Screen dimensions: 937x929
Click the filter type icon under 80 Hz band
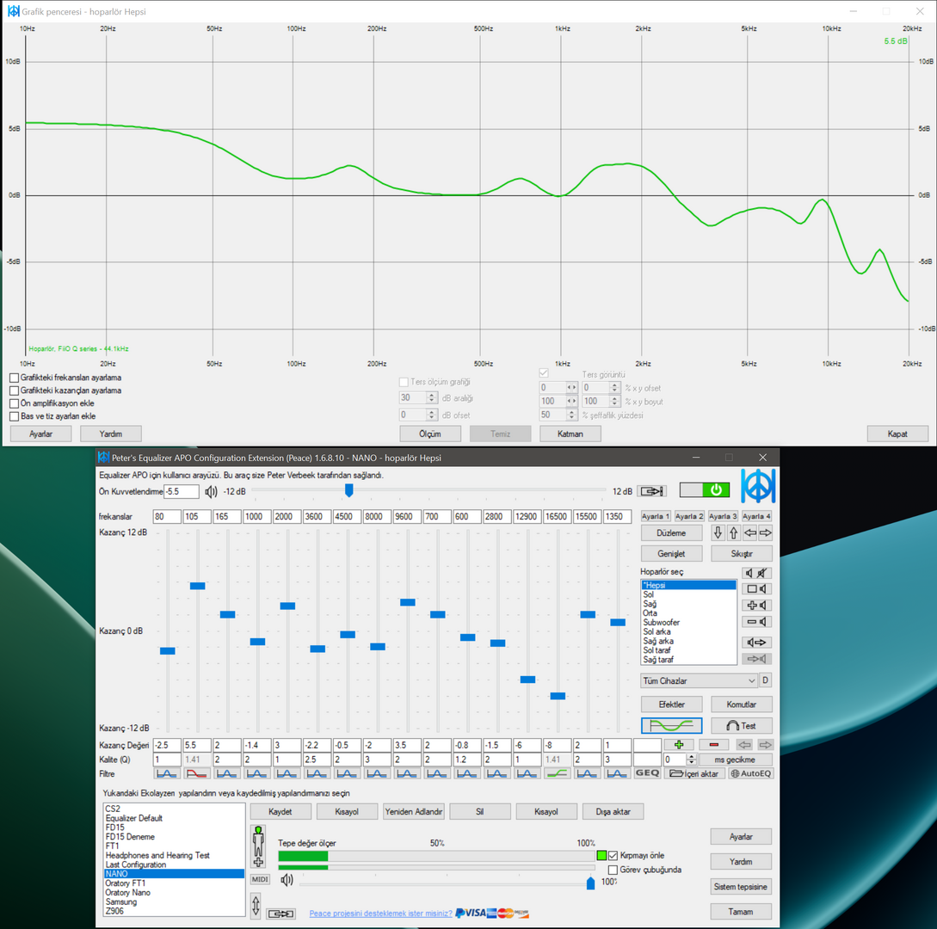(167, 773)
